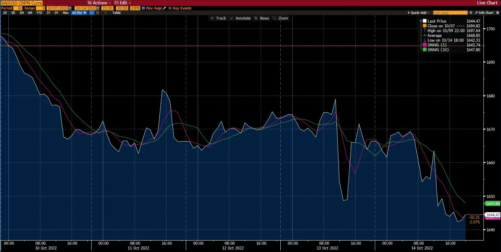The height and width of the screenshot is (252, 501).
Task: Click the SMAVG (5) magenta color swatch
Action: click(x=424, y=45)
